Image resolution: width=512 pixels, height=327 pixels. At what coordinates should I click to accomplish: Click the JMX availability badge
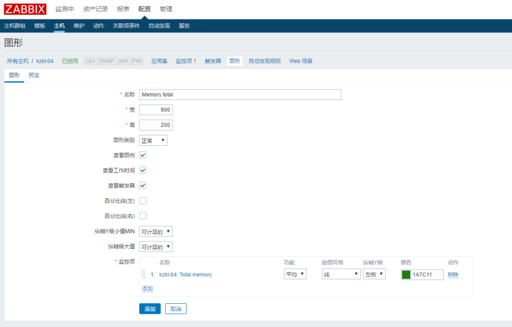123,61
